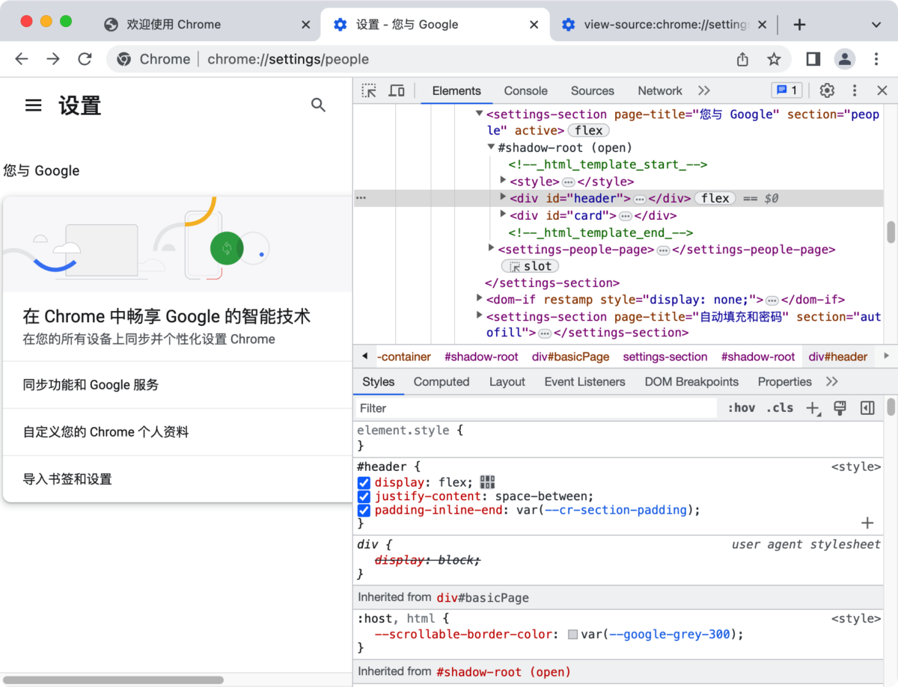The image size is (898, 687).
Task: Expand the settings-people-page node
Action: click(x=492, y=249)
